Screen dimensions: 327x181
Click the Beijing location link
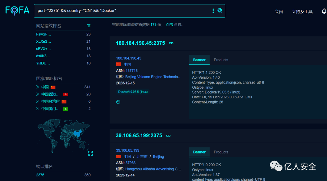pos(158,156)
